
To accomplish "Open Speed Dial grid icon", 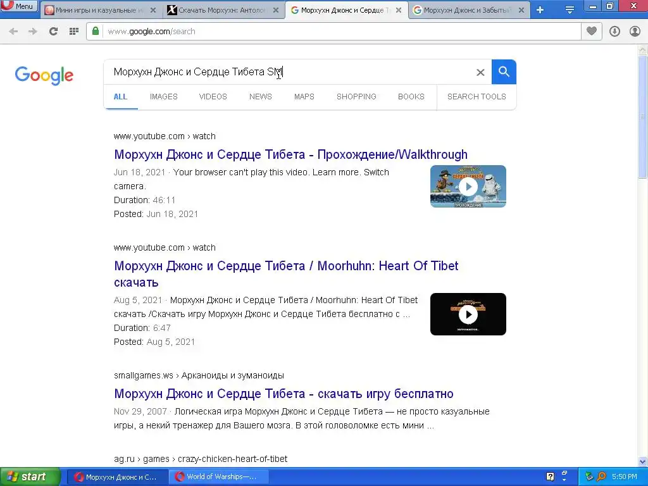I will [74, 32].
